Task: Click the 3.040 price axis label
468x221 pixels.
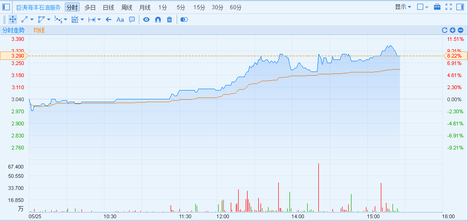Action: pos(18,99)
